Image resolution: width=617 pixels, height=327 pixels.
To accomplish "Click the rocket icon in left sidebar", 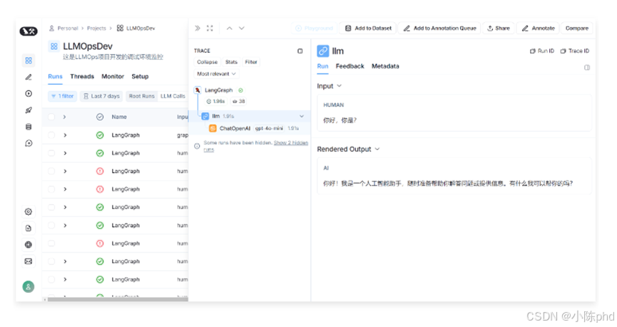I will click(29, 110).
